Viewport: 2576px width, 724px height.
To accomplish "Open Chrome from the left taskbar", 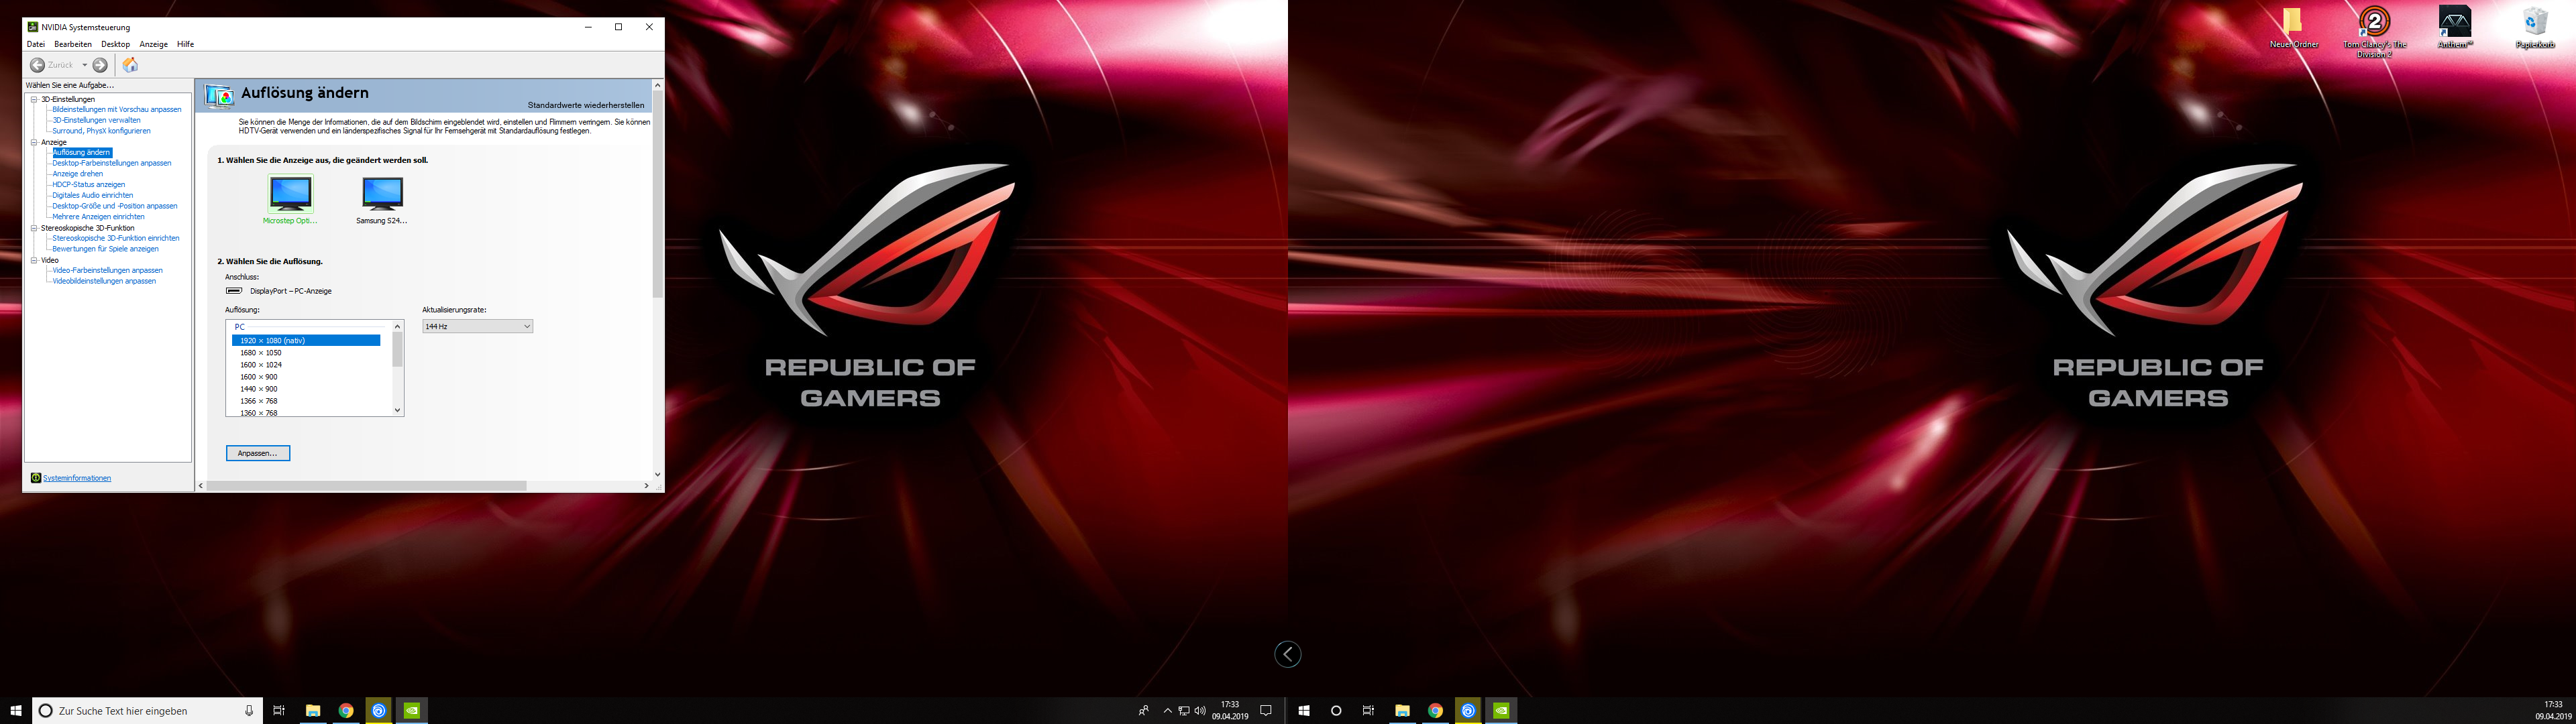I will tap(346, 711).
